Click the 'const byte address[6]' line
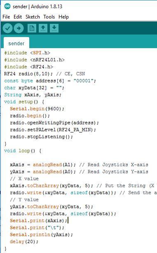157x253 pixels. pos(50,81)
